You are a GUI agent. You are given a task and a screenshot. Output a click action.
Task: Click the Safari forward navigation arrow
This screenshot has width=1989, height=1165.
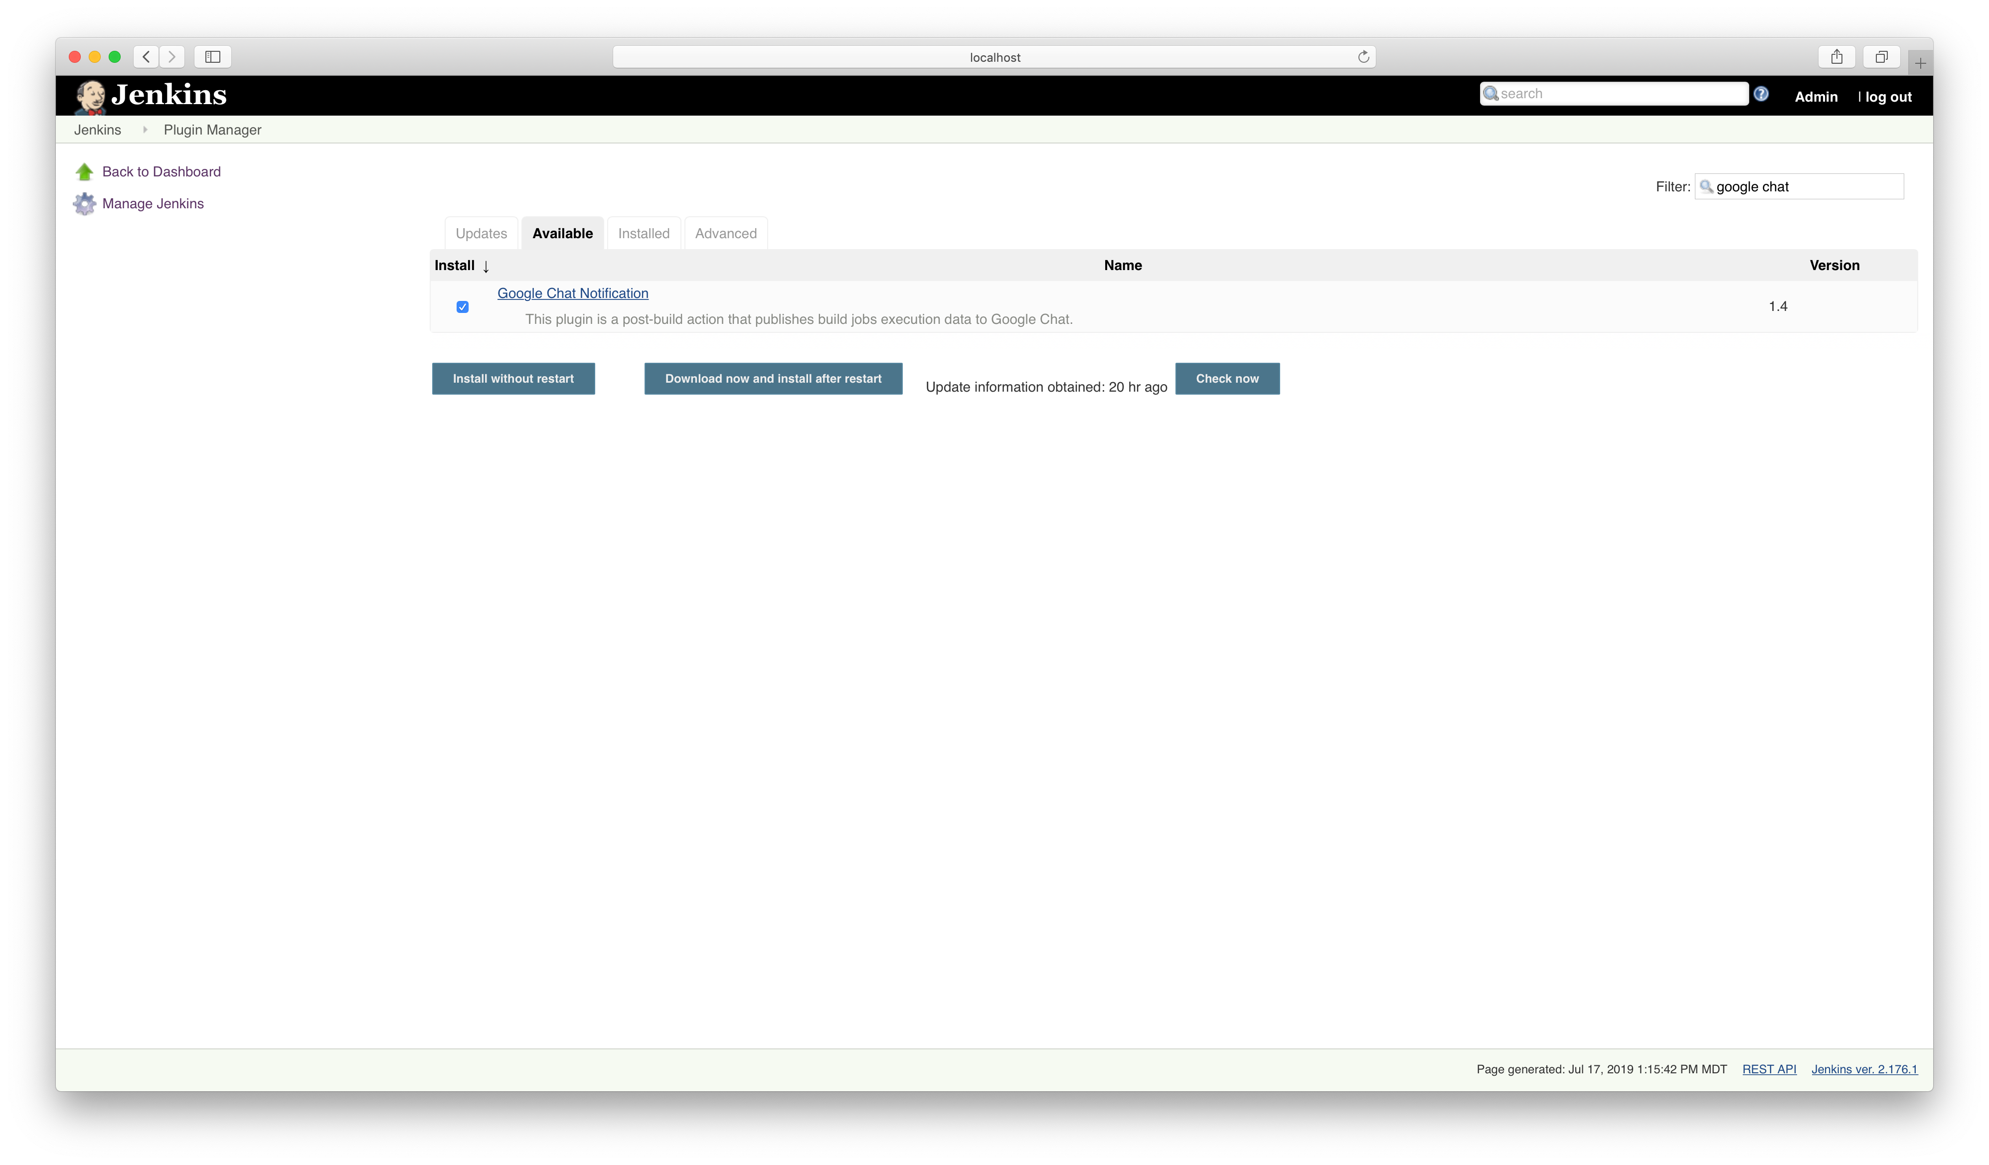pyautogui.click(x=172, y=56)
